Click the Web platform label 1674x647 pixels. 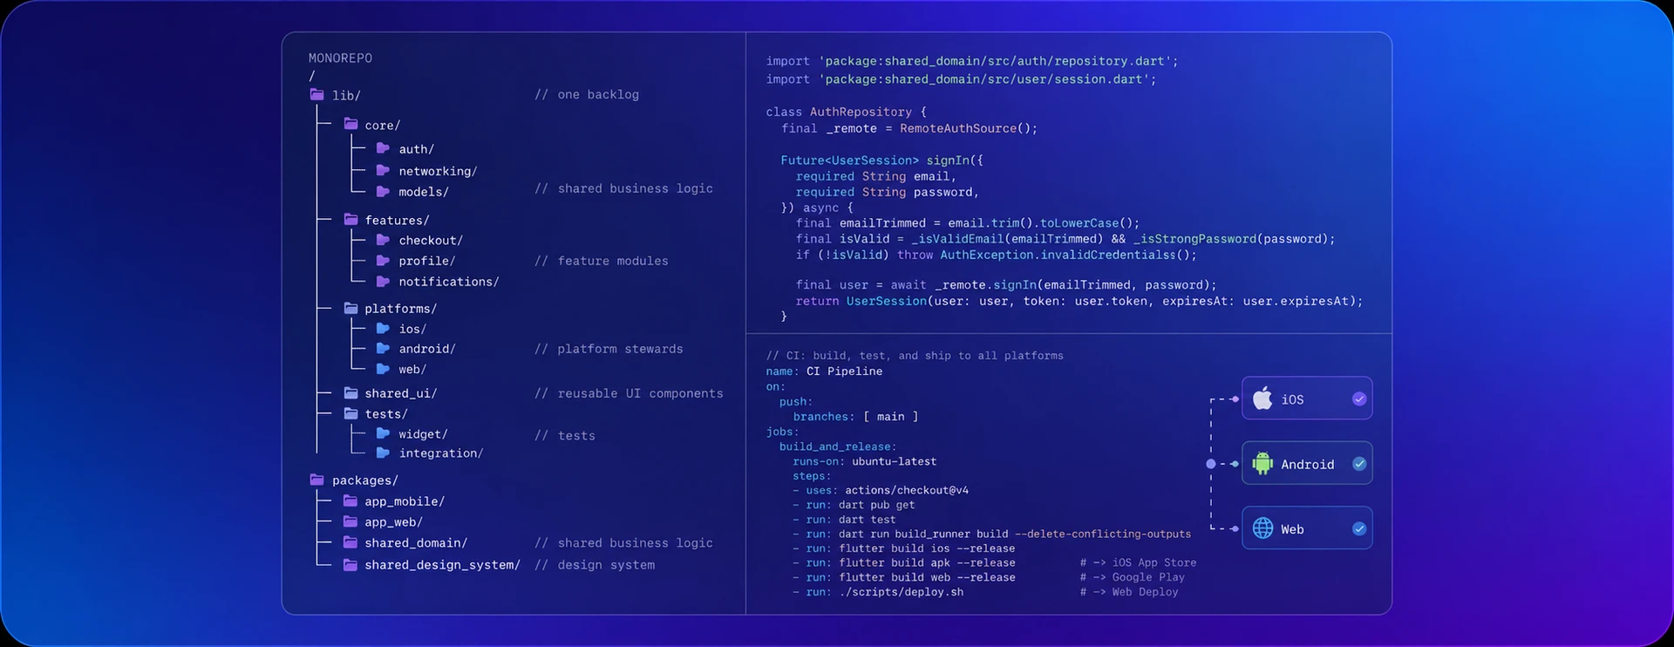(1292, 529)
